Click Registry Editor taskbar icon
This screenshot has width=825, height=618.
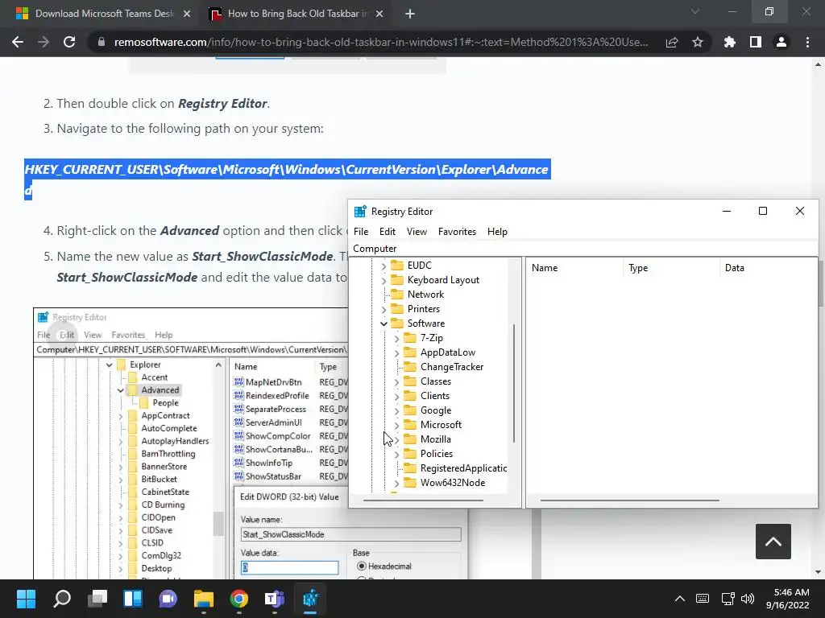coord(310,599)
